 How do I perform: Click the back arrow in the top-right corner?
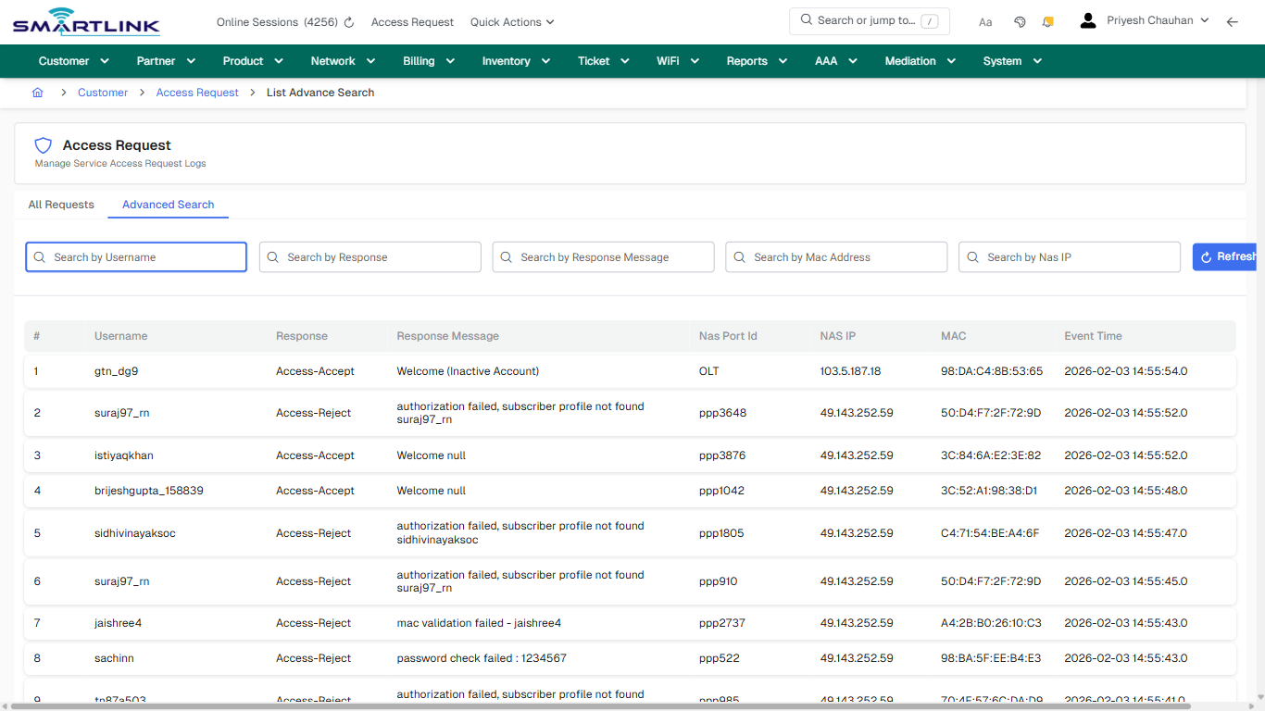pyautogui.click(x=1233, y=21)
